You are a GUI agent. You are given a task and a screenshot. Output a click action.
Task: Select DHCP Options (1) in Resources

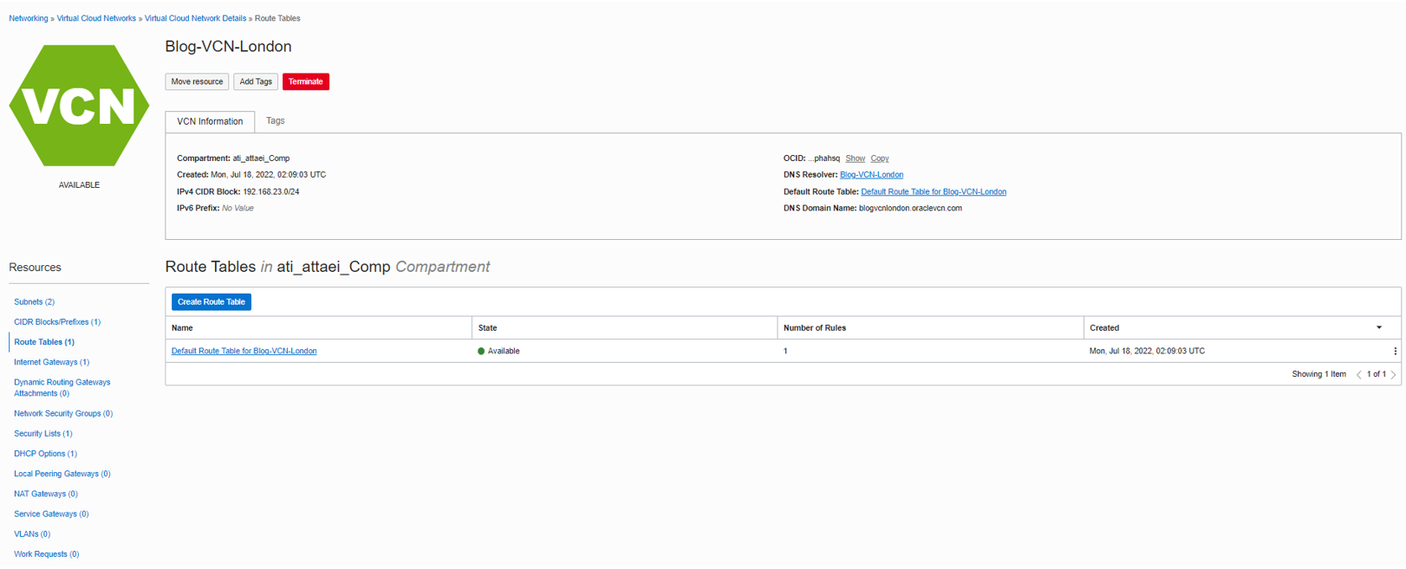[x=45, y=454]
